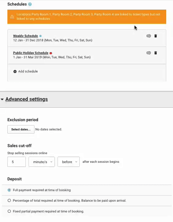173x222 pixels.
Task: Open the minute/s time unit dropdown
Action: click(42, 162)
